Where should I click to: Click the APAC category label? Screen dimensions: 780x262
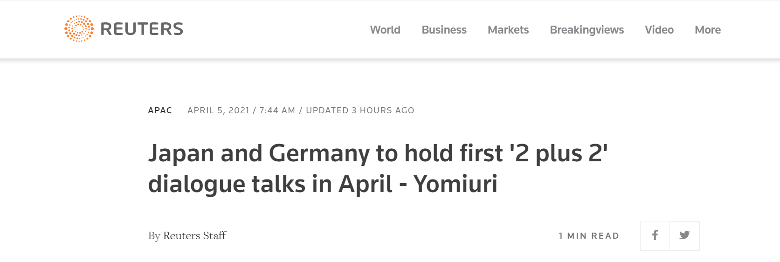(160, 110)
